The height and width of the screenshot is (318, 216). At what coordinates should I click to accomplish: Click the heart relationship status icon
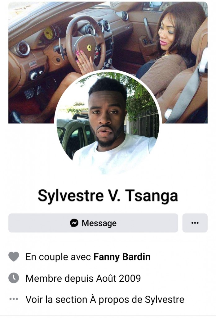[14, 257]
